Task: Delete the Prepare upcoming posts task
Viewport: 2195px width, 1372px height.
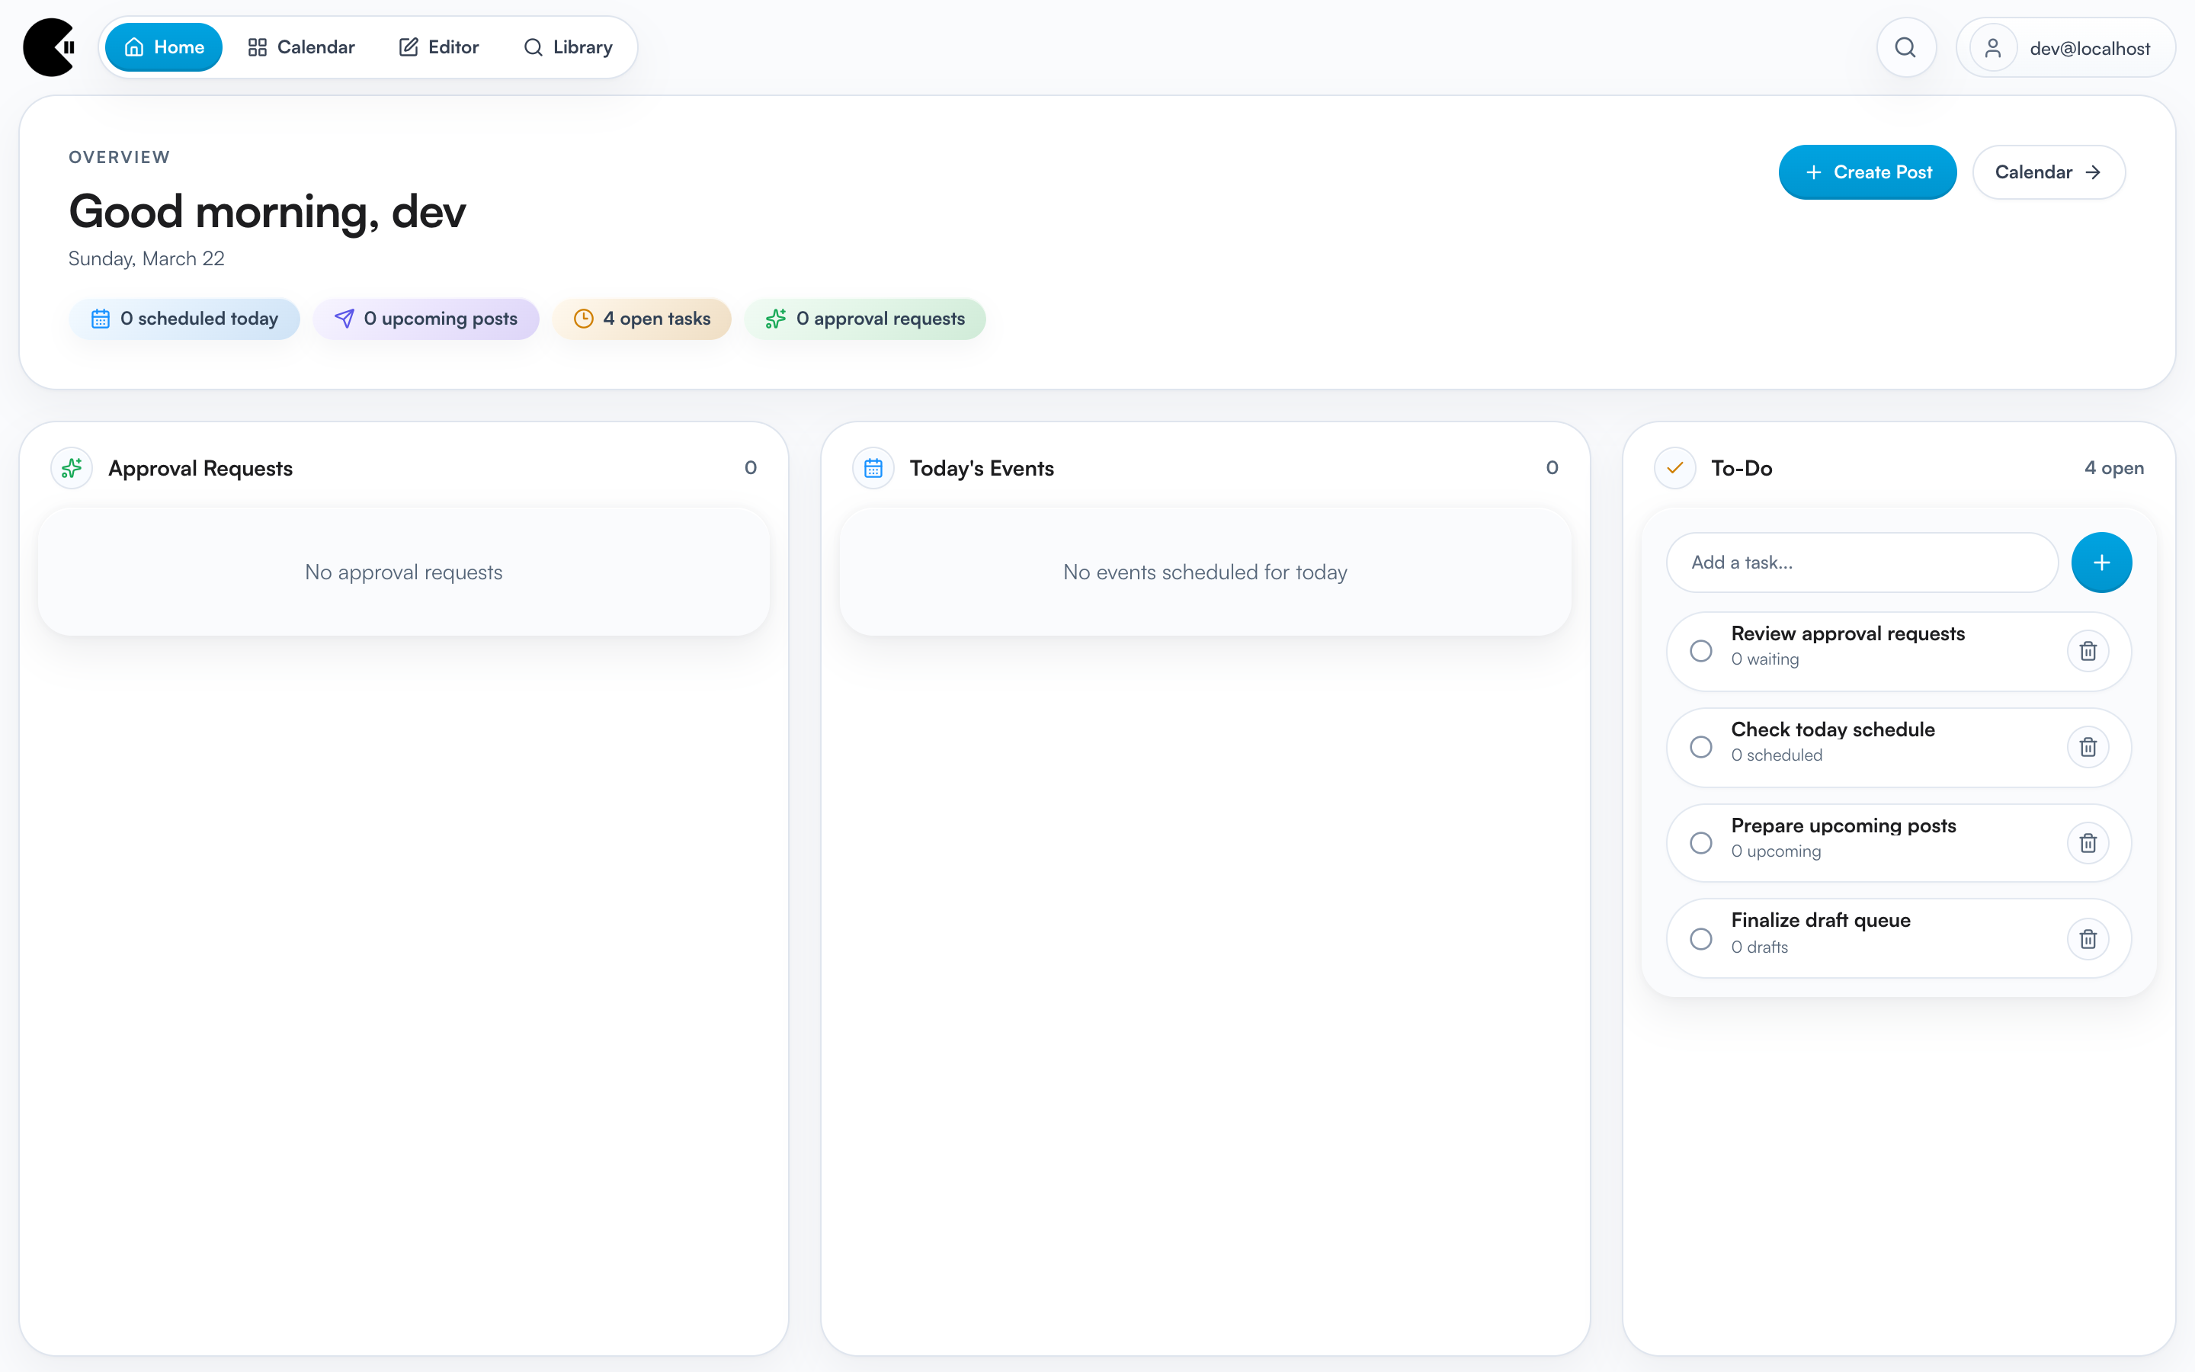Action: [x=2087, y=843]
